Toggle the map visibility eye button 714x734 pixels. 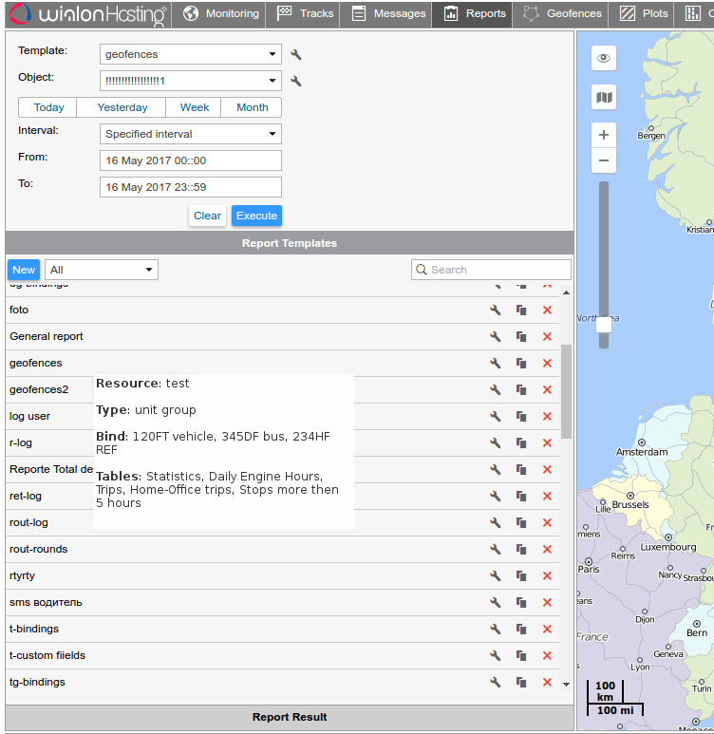pyautogui.click(x=604, y=59)
